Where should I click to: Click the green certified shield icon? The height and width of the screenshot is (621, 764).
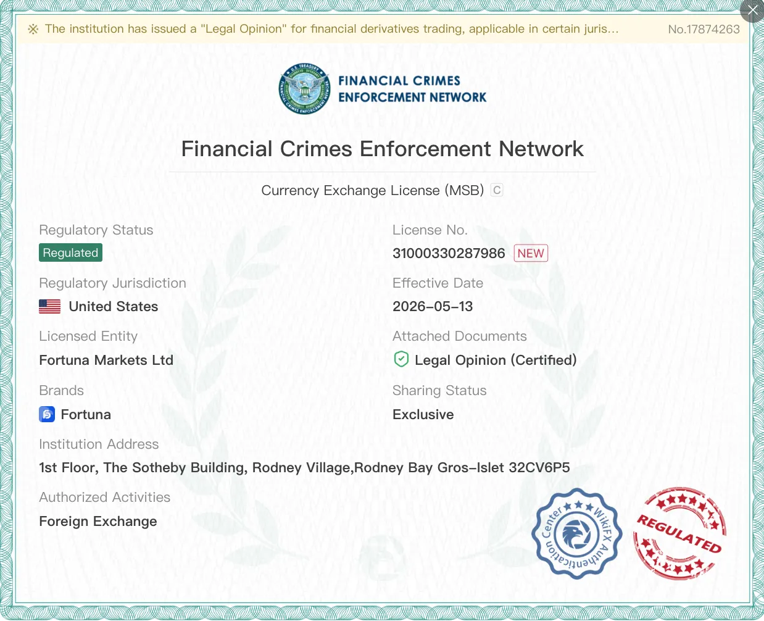pos(401,359)
